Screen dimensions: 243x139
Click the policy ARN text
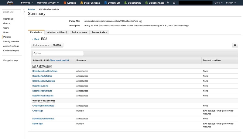(x=111, y=21)
